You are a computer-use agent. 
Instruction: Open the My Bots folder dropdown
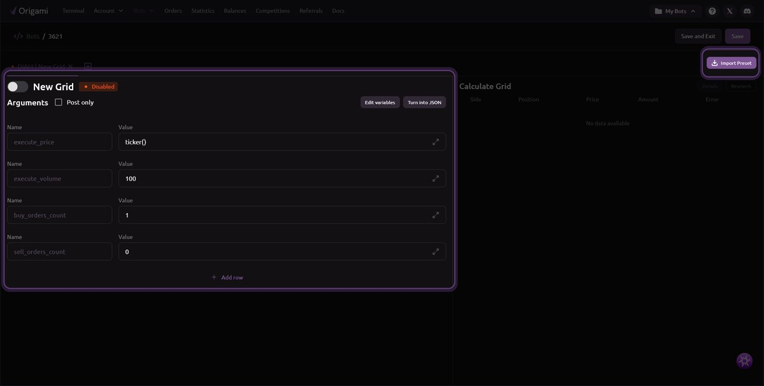tap(675, 11)
